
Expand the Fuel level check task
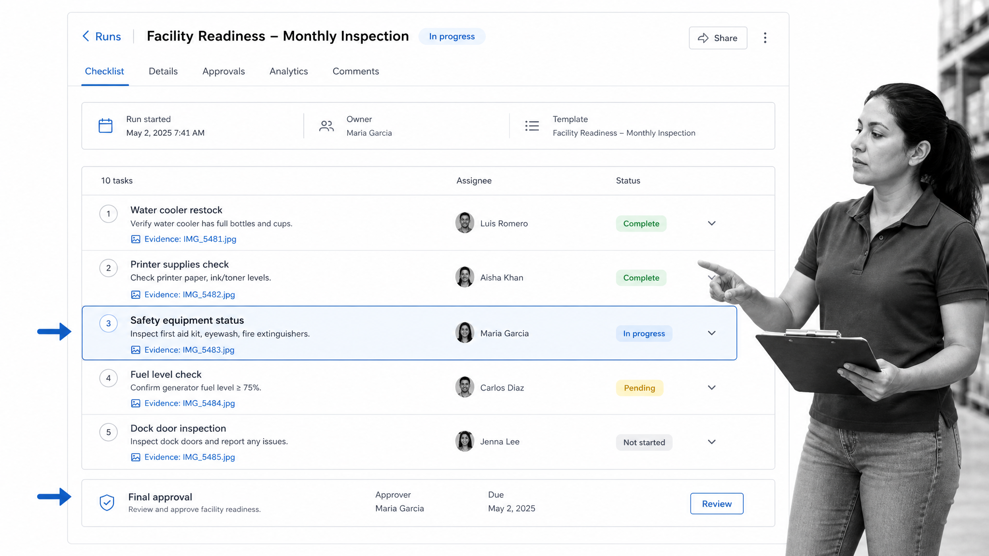pos(712,388)
